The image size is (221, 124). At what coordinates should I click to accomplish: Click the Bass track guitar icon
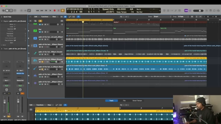point(35,68)
